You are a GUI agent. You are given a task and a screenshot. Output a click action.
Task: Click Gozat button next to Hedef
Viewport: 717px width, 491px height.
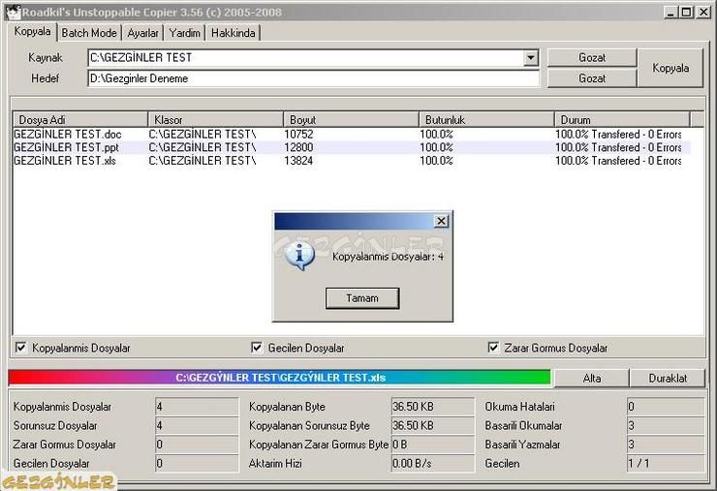(x=592, y=78)
